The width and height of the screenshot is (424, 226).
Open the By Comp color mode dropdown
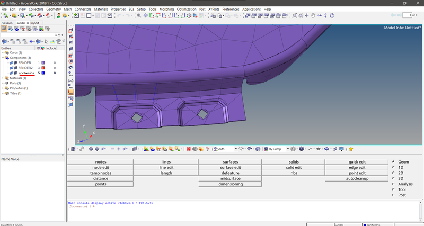click(x=276, y=149)
